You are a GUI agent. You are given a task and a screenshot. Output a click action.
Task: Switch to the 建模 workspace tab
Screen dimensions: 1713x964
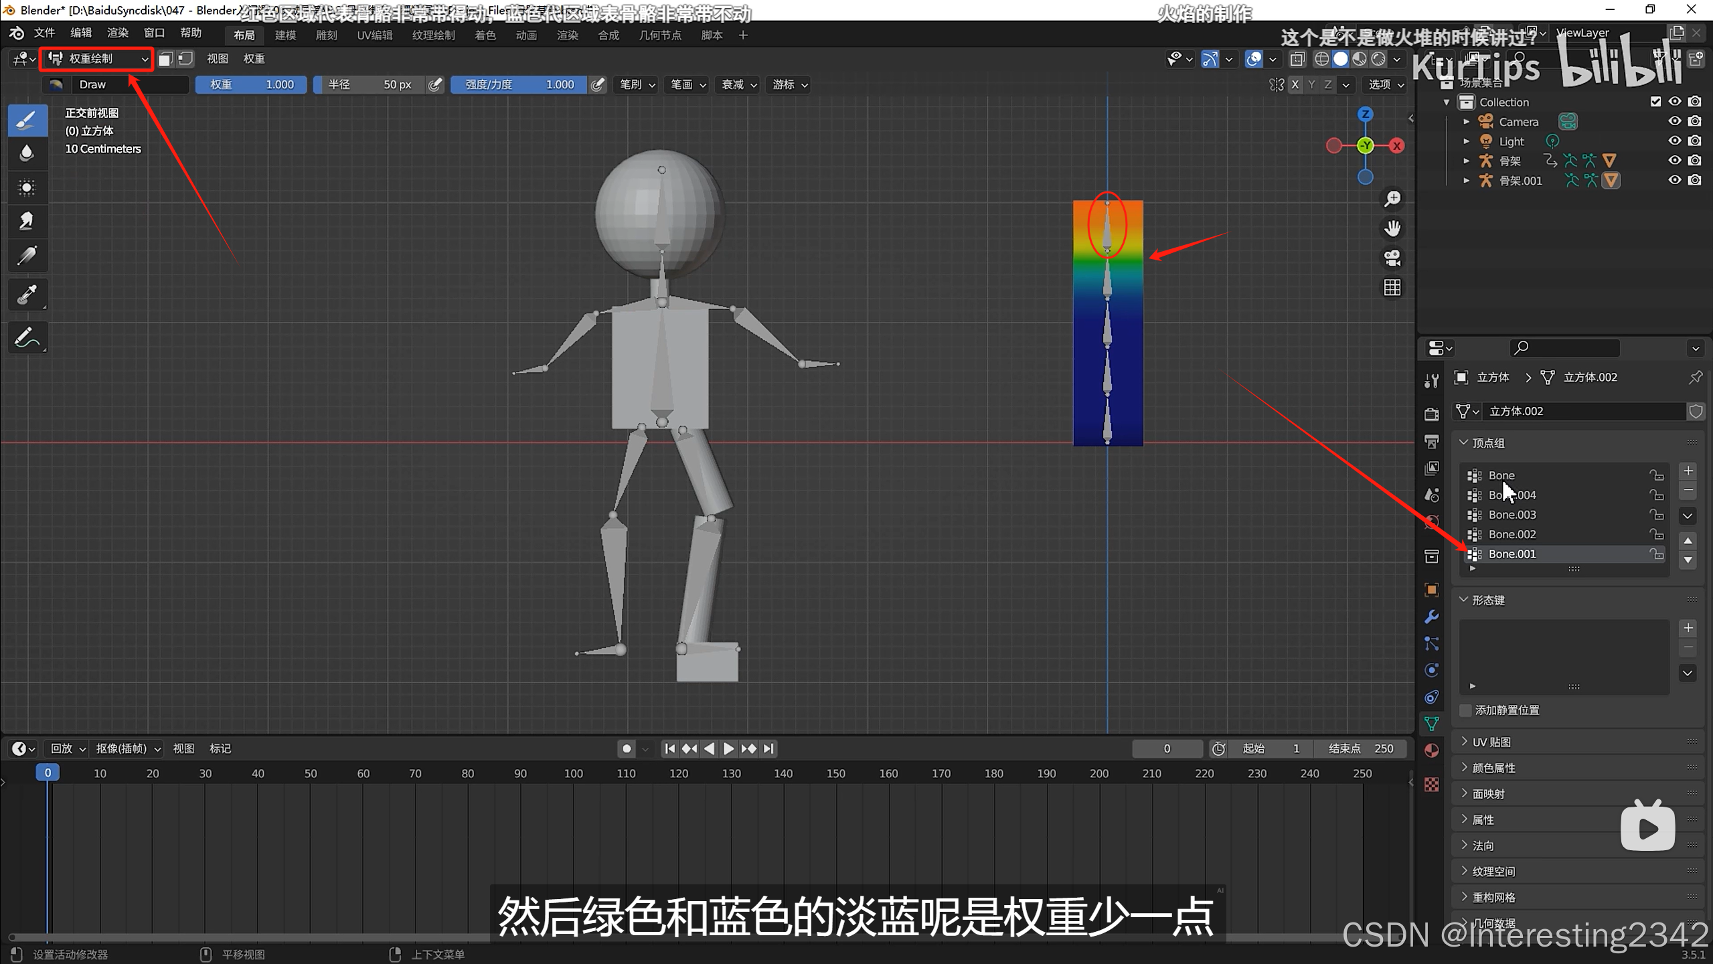(285, 35)
